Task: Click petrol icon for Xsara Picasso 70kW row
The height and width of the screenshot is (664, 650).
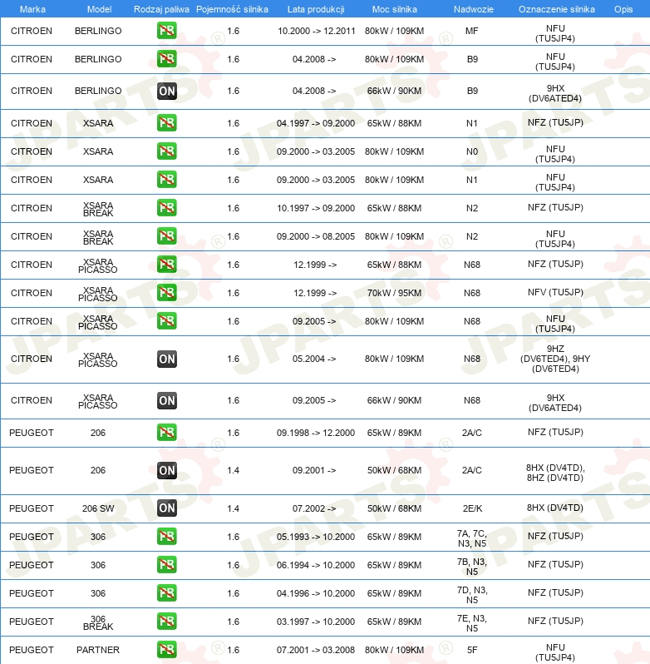Action: (x=166, y=293)
